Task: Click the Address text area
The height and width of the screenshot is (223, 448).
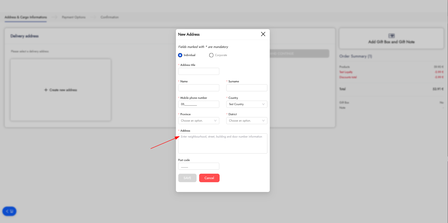Action: click(223, 143)
